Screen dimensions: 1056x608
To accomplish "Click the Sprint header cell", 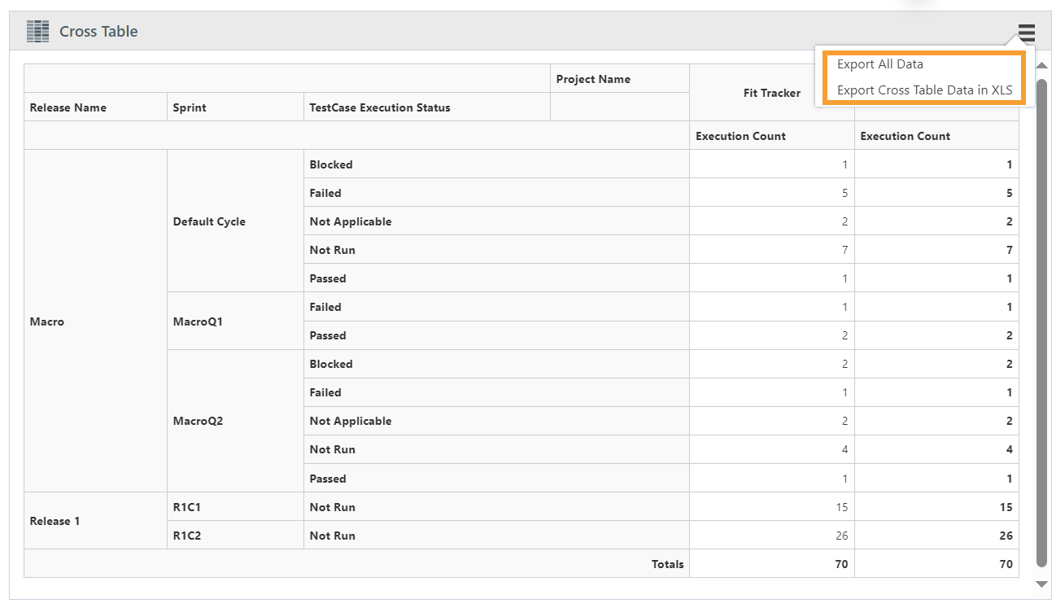I will (193, 107).
